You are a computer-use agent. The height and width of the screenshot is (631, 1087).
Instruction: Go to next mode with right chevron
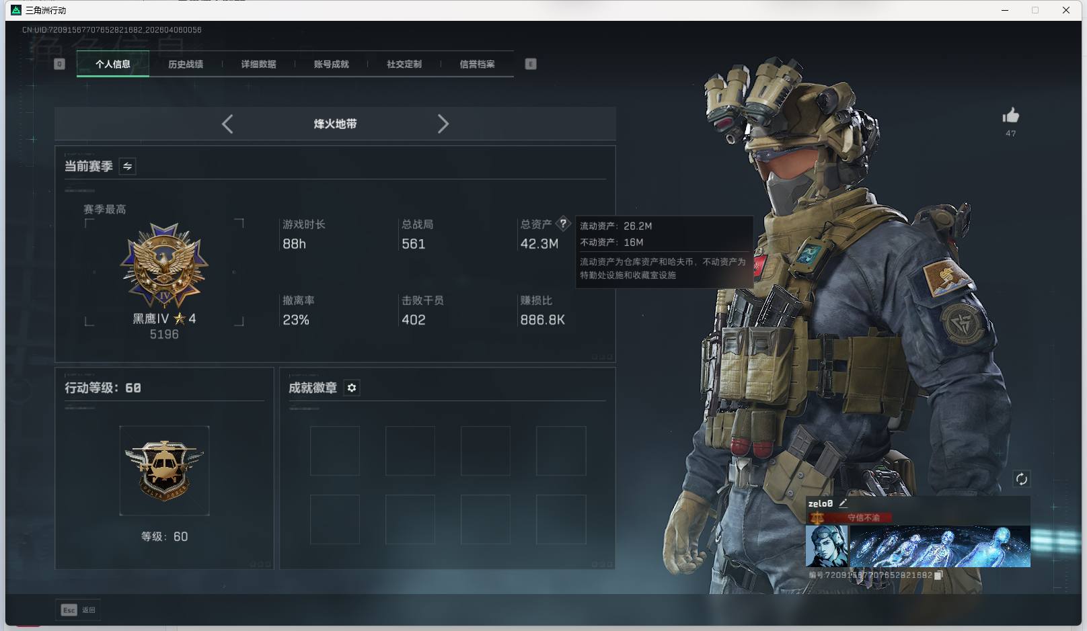point(443,124)
